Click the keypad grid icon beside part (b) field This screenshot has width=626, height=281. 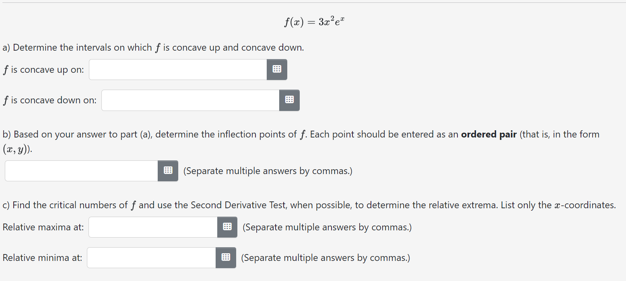167,170
